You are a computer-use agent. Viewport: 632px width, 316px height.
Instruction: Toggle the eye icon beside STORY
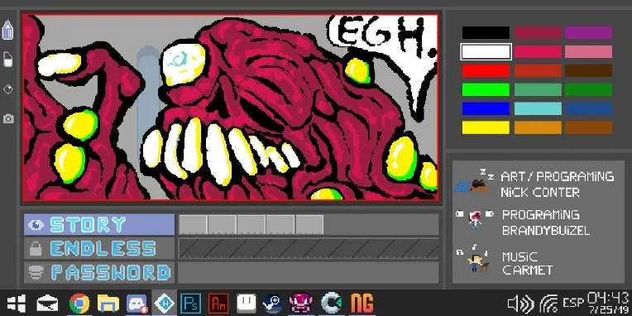click(36, 224)
